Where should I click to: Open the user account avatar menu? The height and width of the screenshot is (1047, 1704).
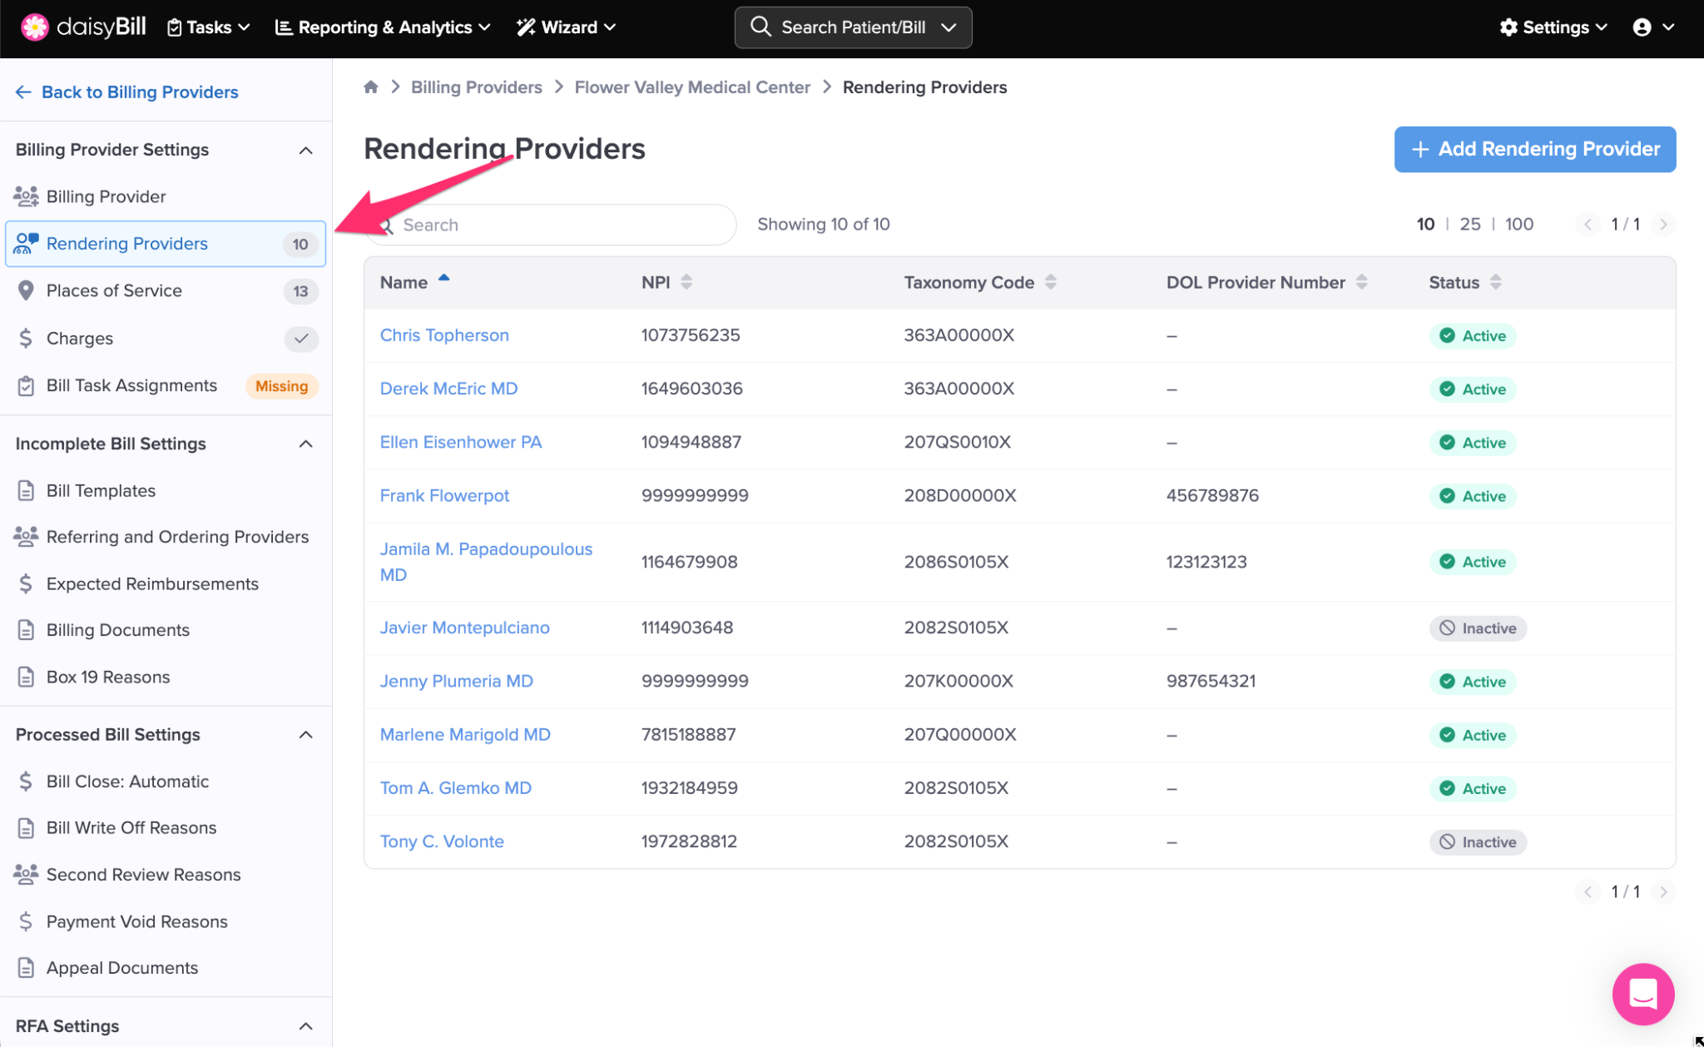pos(1642,27)
